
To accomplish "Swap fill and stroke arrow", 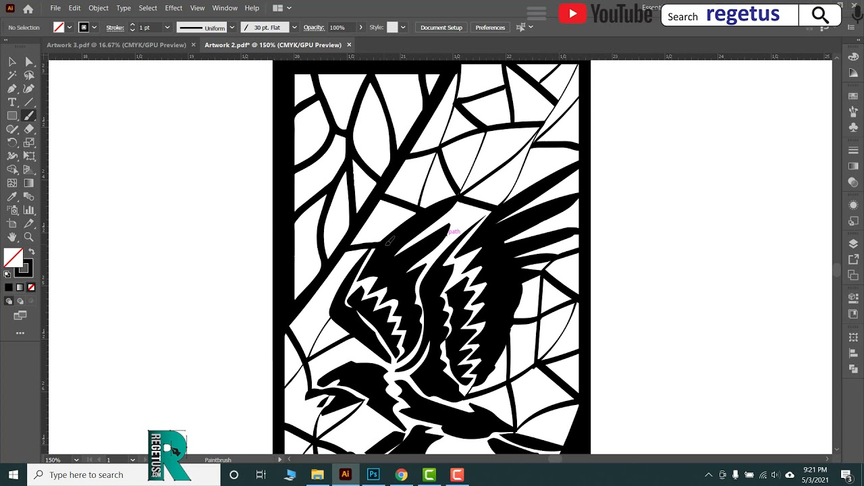I will (32, 252).
